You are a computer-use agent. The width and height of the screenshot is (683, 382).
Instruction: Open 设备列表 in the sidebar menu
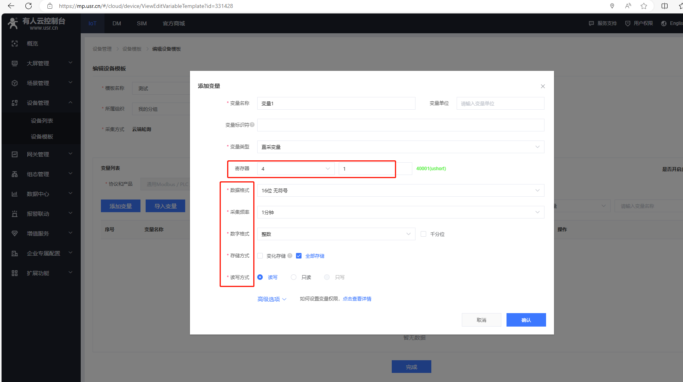(x=42, y=121)
